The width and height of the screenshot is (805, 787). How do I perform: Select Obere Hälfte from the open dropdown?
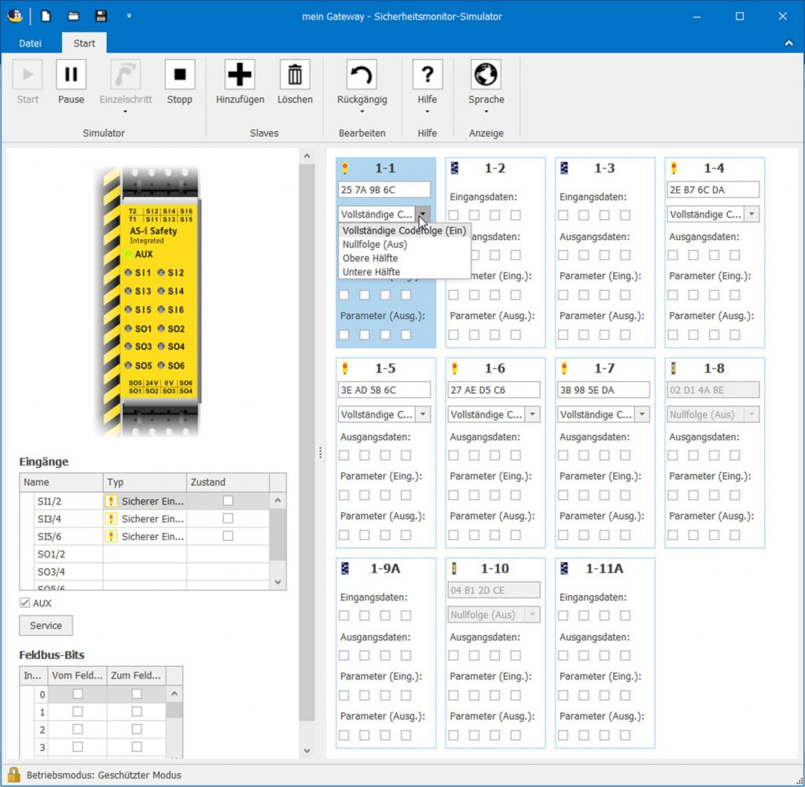tap(369, 258)
